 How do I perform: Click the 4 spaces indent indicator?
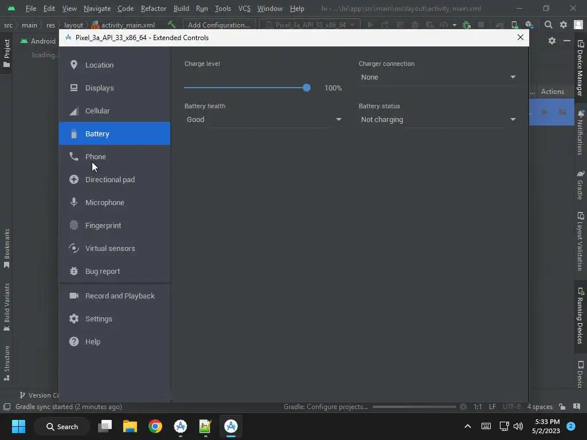tap(539, 407)
